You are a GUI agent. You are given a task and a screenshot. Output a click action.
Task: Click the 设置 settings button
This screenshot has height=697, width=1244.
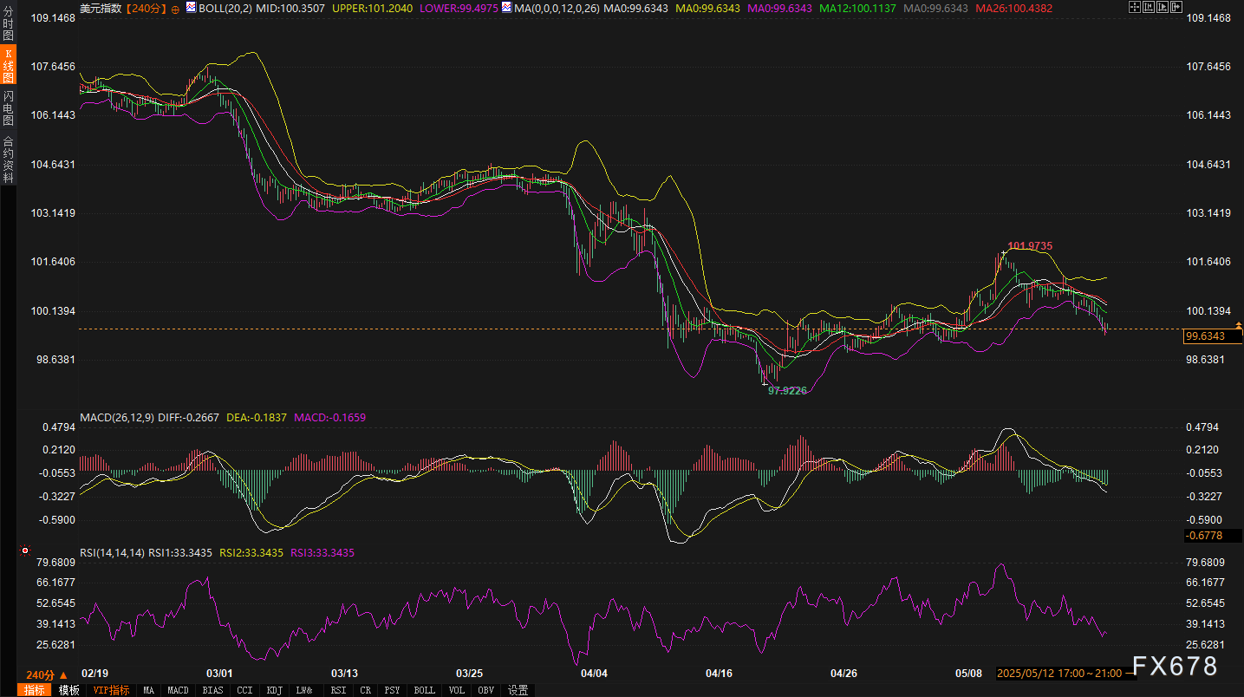[518, 690]
